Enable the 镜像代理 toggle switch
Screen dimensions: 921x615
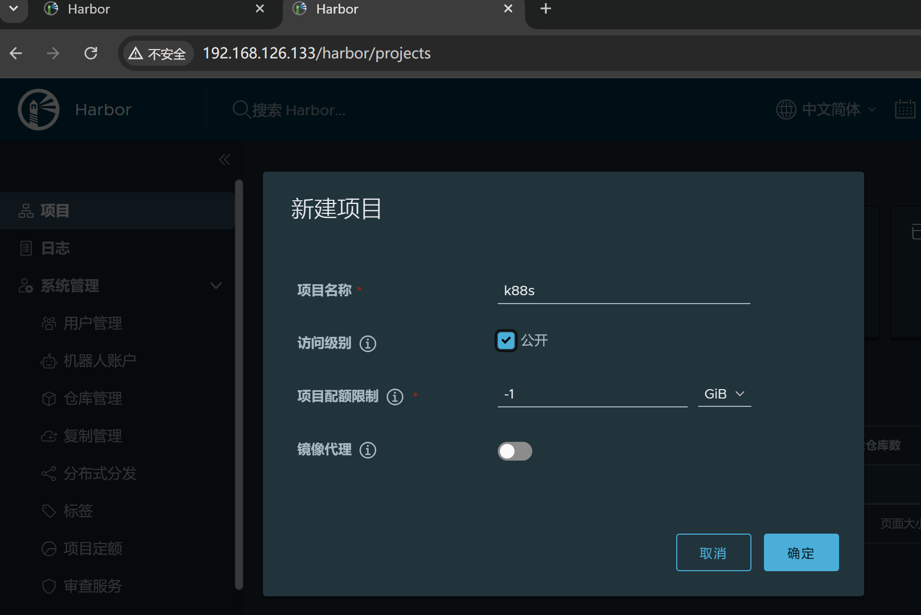[515, 451]
